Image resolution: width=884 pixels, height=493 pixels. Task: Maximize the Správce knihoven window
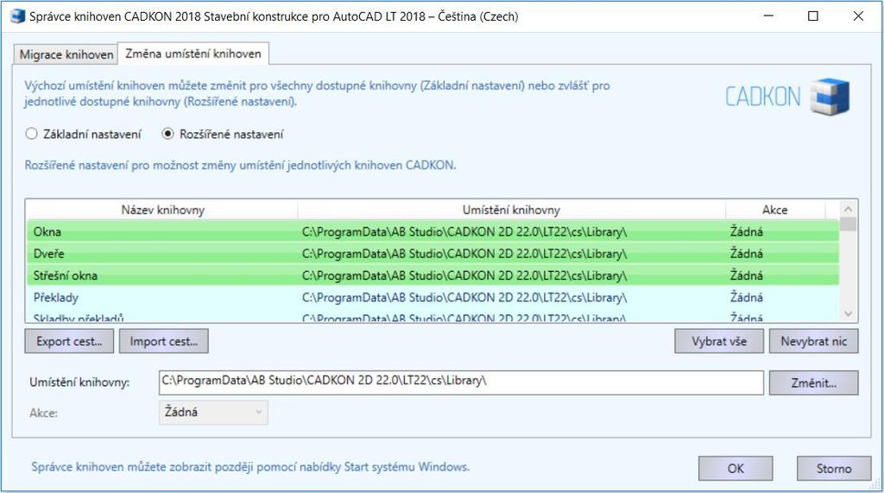[x=813, y=16]
